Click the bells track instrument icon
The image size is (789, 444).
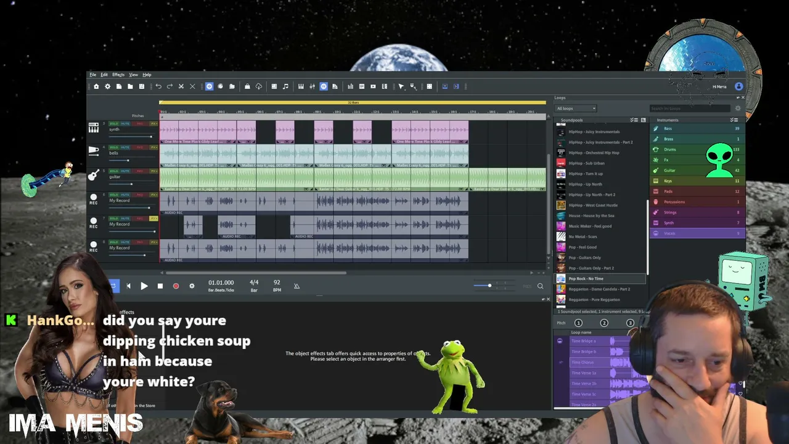tap(93, 150)
